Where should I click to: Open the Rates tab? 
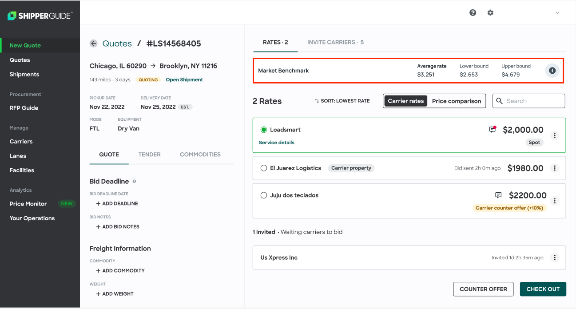(275, 42)
